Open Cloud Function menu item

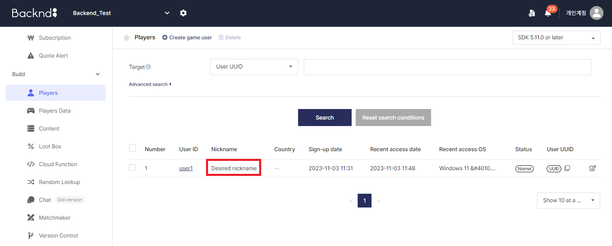pos(58,164)
